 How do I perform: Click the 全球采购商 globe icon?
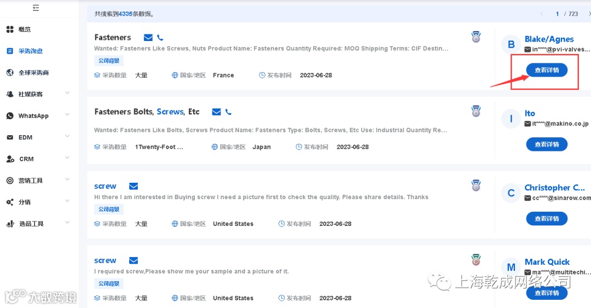[x=10, y=72]
